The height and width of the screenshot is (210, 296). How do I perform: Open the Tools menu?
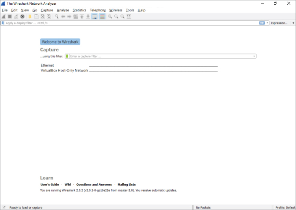pos(130,10)
